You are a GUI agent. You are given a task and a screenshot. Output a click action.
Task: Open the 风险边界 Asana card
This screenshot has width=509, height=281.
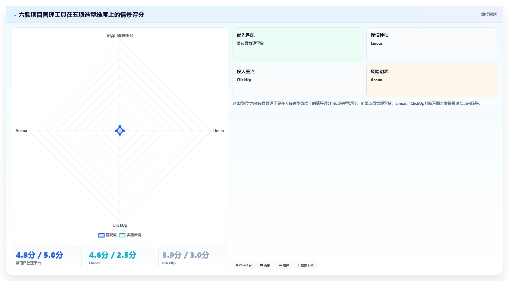432,81
